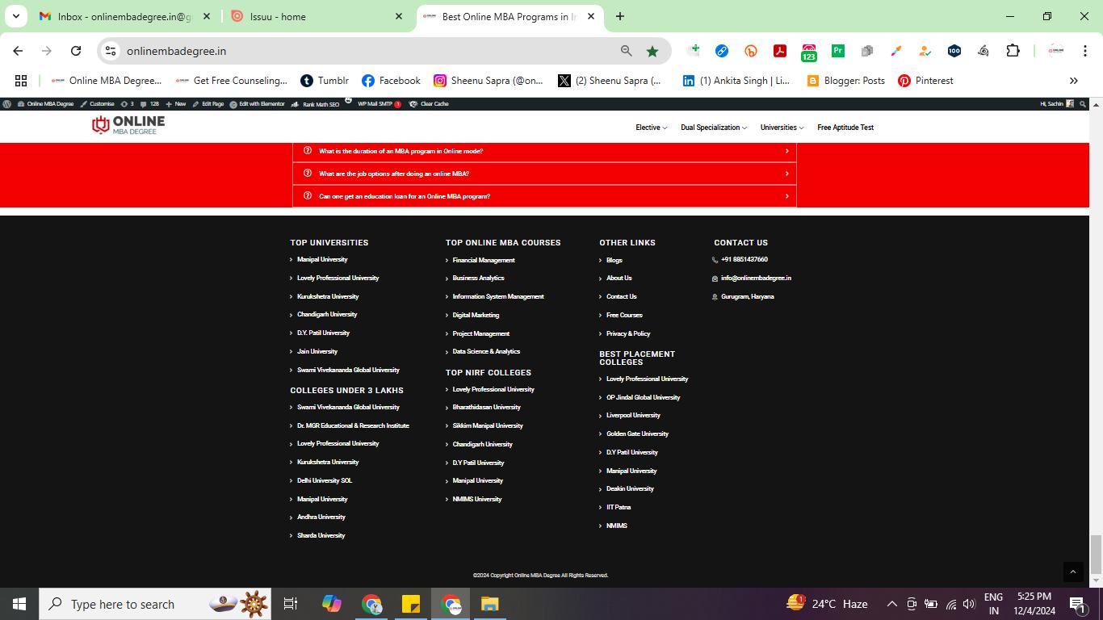
Task: Open the Adobe Acrobat extension icon
Action: (780, 51)
